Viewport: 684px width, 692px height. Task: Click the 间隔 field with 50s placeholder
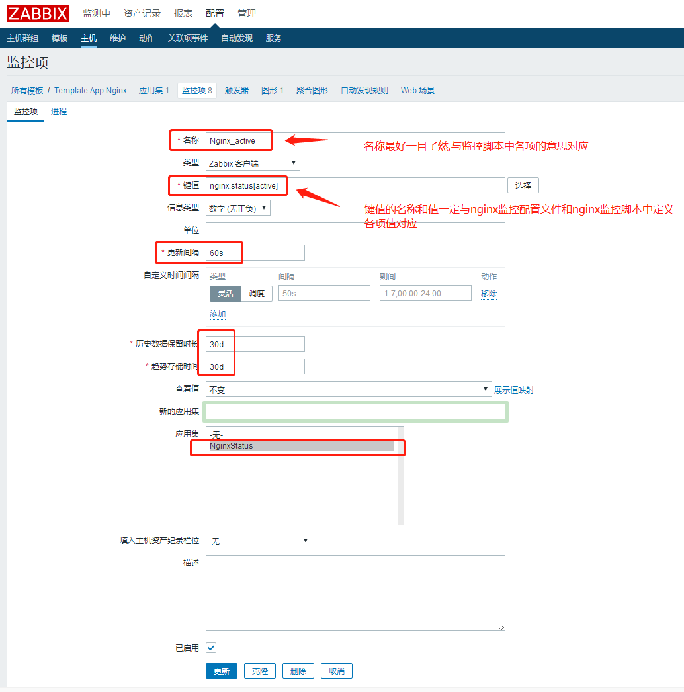pos(324,294)
